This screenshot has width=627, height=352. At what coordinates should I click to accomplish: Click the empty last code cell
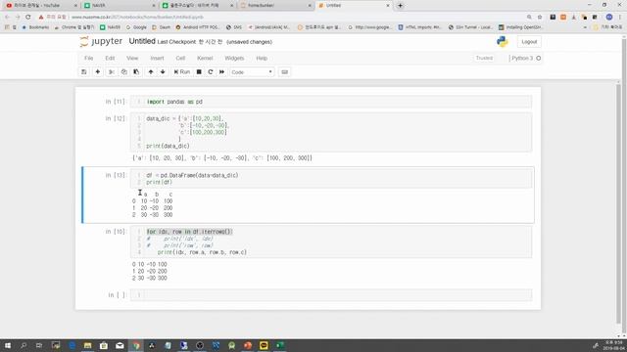[x=331, y=295]
